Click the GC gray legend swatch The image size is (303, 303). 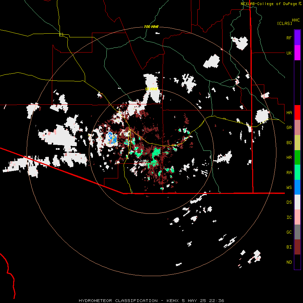(297, 232)
